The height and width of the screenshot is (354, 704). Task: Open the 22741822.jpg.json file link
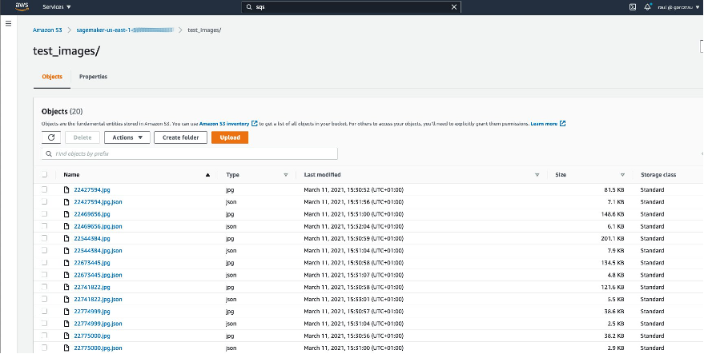98,300
